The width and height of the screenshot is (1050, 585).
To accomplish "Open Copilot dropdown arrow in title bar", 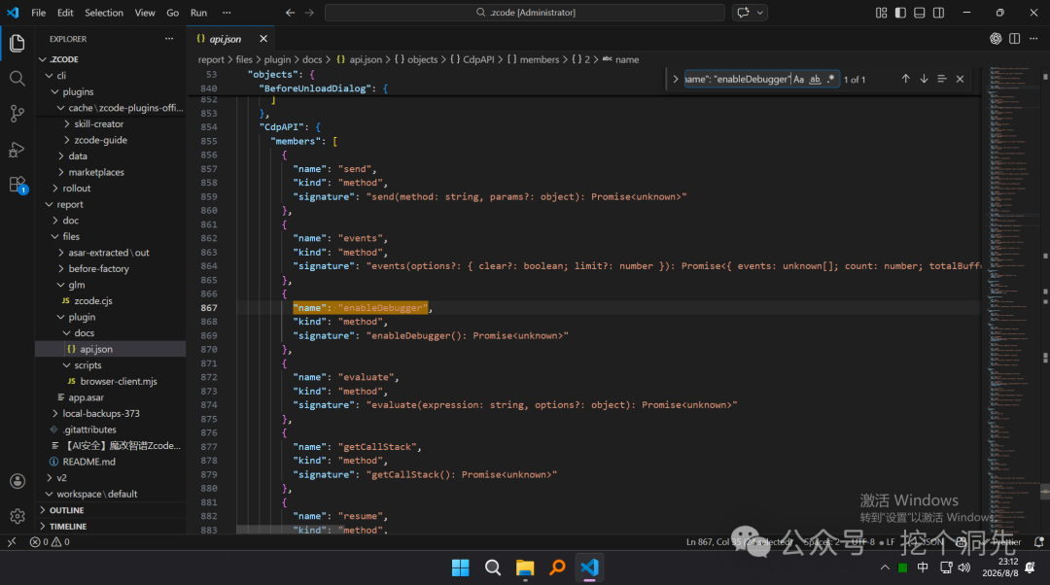I will coord(760,13).
